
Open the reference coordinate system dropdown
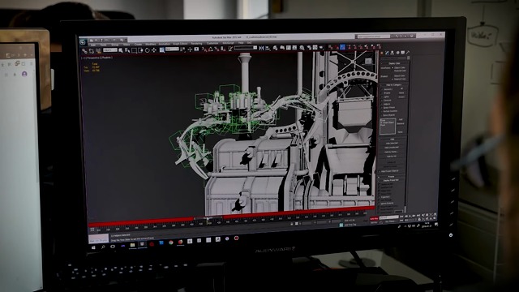172,49
